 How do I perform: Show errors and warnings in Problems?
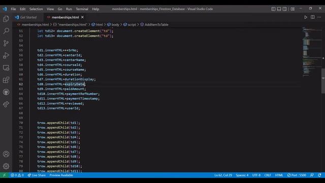coord(17,175)
